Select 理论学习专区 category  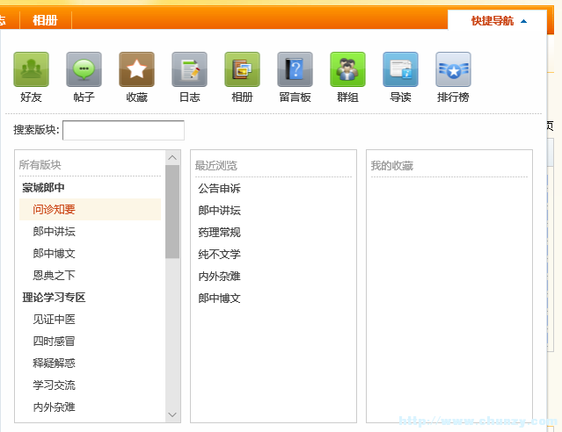click(54, 298)
